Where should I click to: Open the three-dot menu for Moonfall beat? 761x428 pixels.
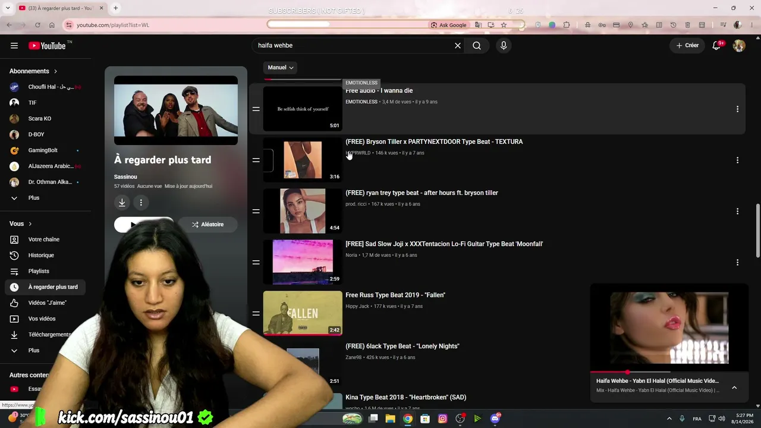(x=737, y=263)
